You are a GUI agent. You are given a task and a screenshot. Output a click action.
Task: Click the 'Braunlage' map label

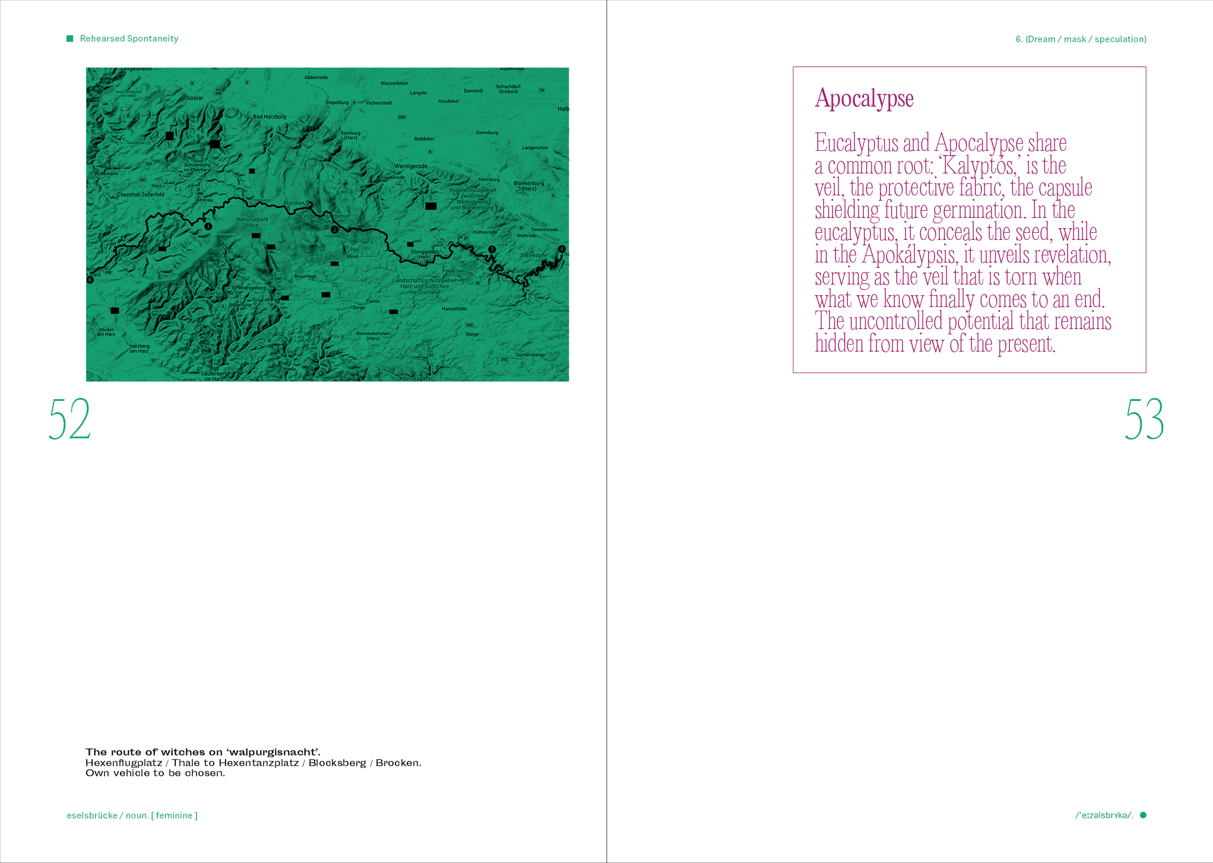click(x=305, y=276)
